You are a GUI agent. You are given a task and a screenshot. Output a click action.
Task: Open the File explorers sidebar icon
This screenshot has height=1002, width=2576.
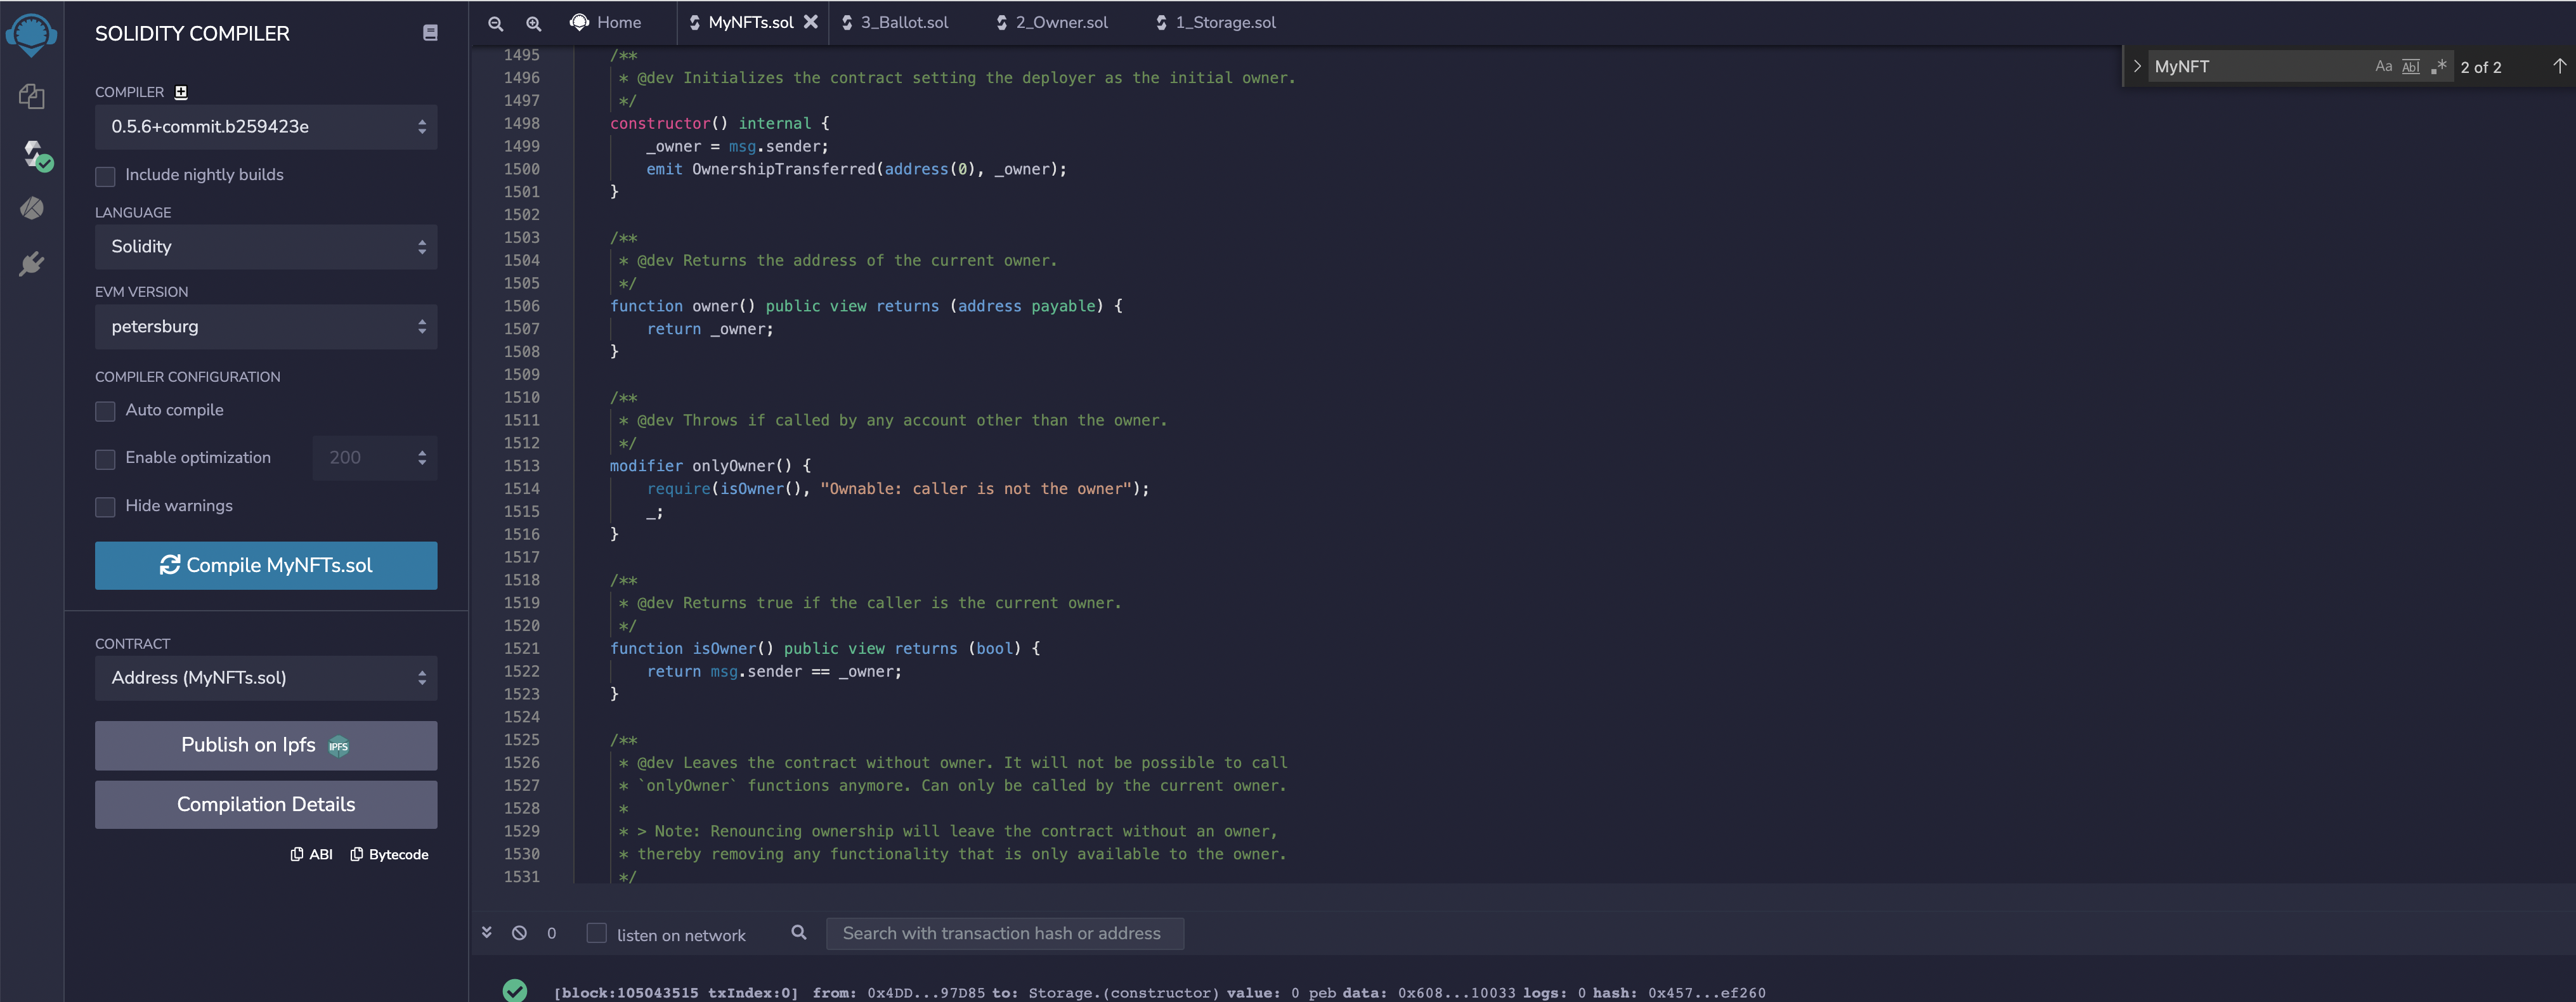(x=31, y=96)
